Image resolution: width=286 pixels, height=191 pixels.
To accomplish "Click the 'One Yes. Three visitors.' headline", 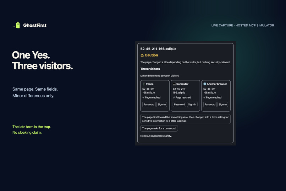I will tap(42, 60).
